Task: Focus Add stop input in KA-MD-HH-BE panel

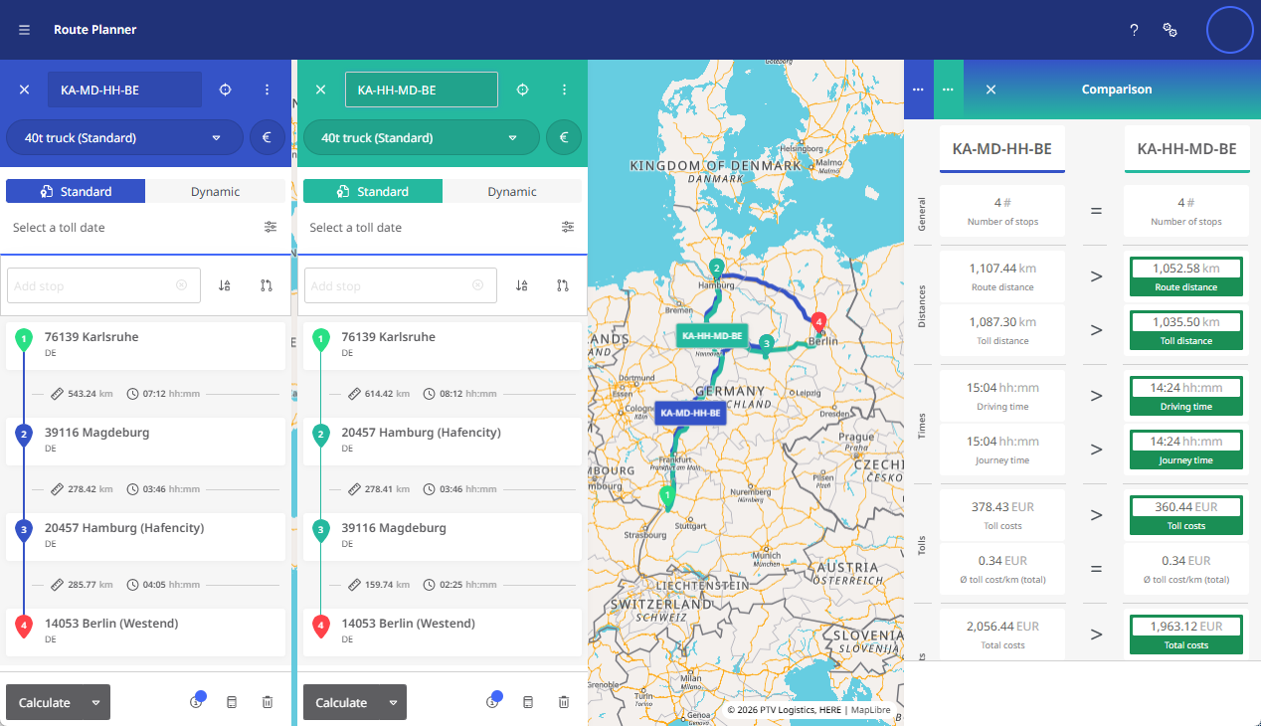Action: click(103, 285)
